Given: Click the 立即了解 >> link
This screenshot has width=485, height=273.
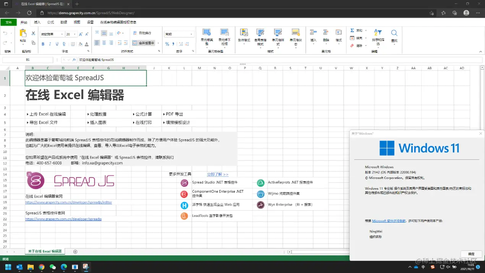Looking at the screenshot, I should tap(217, 174).
